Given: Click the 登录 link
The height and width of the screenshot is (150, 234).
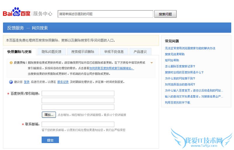Looking at the screenshot, I should coord(27,82).
